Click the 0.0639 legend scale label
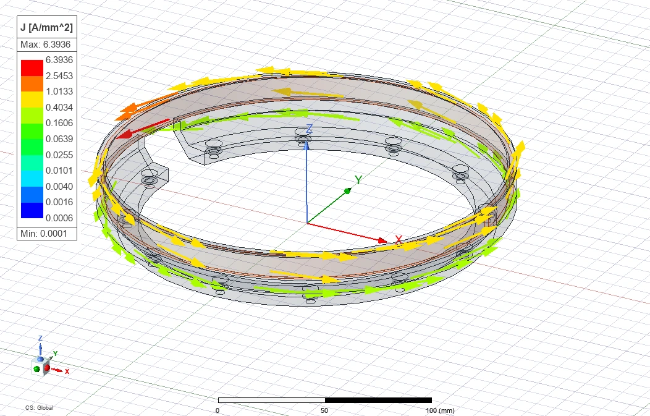Image resolution: width=650 pixels, height=416 pixels. click(x=59, y=139)
